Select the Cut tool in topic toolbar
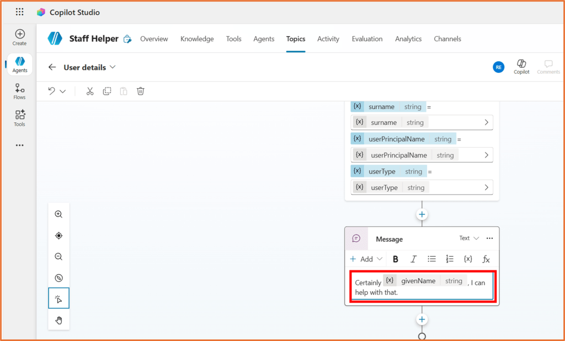Screen dimensions: 565x341 coord(90,91)
